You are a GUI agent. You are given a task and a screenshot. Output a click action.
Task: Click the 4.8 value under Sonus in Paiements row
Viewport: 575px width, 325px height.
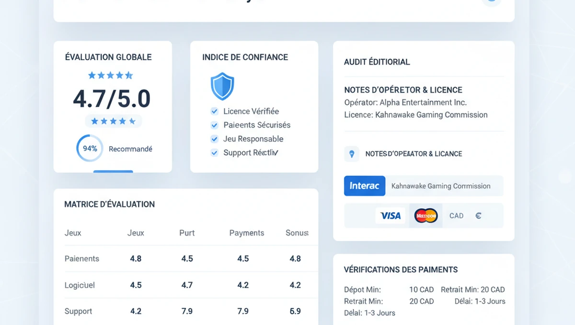[x=295, y=259]
